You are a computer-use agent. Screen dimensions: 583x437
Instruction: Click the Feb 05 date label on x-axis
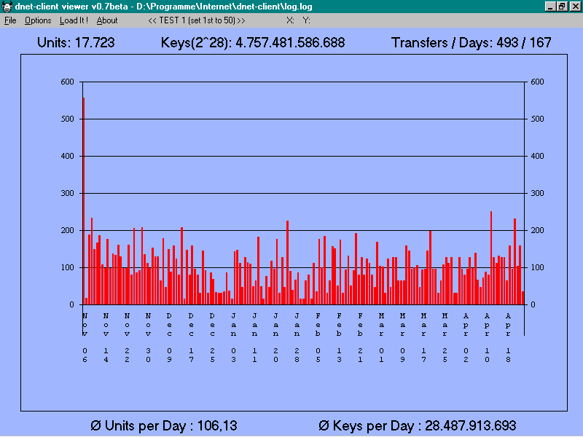[318, 337]
